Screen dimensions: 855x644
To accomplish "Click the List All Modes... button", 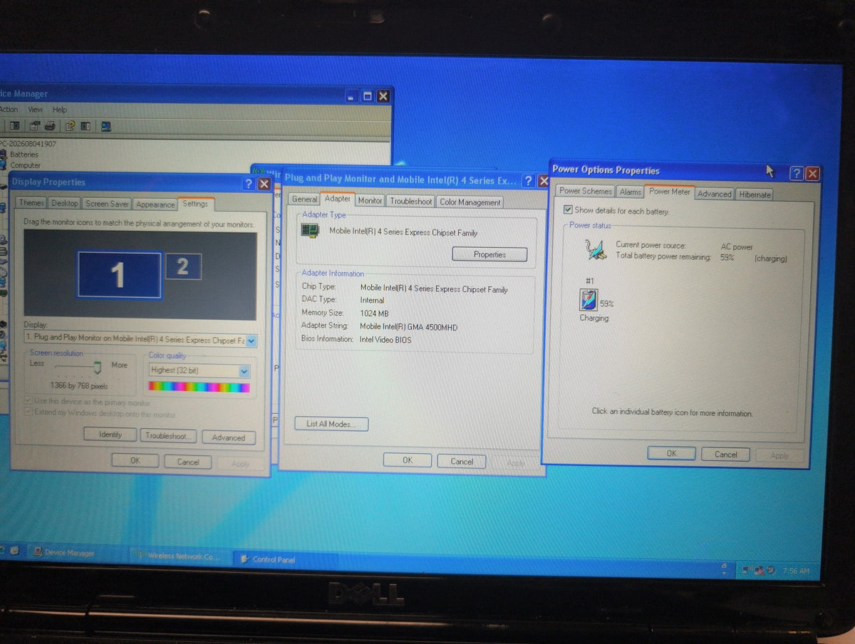I will [331, 424].
